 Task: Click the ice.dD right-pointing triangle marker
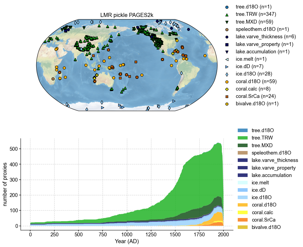(x=226, y=66)
